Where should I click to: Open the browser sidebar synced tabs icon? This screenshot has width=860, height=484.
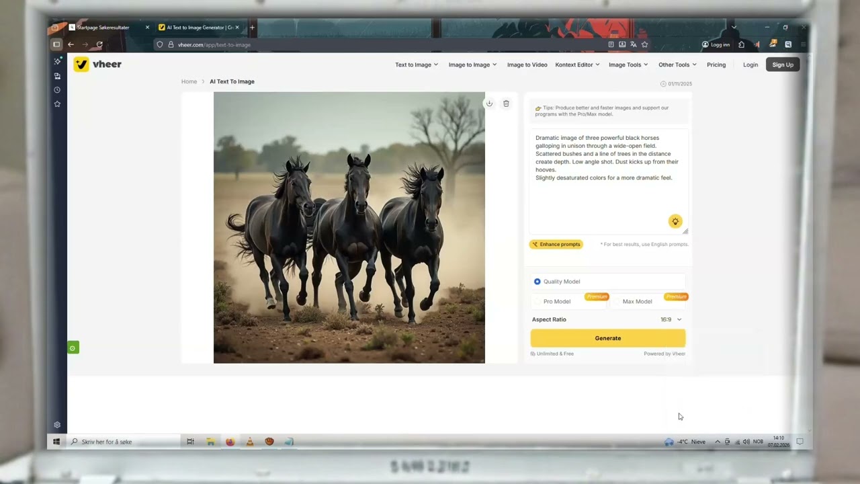(57, 76)
